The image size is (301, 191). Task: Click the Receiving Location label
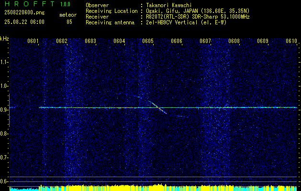coord(111,11)
